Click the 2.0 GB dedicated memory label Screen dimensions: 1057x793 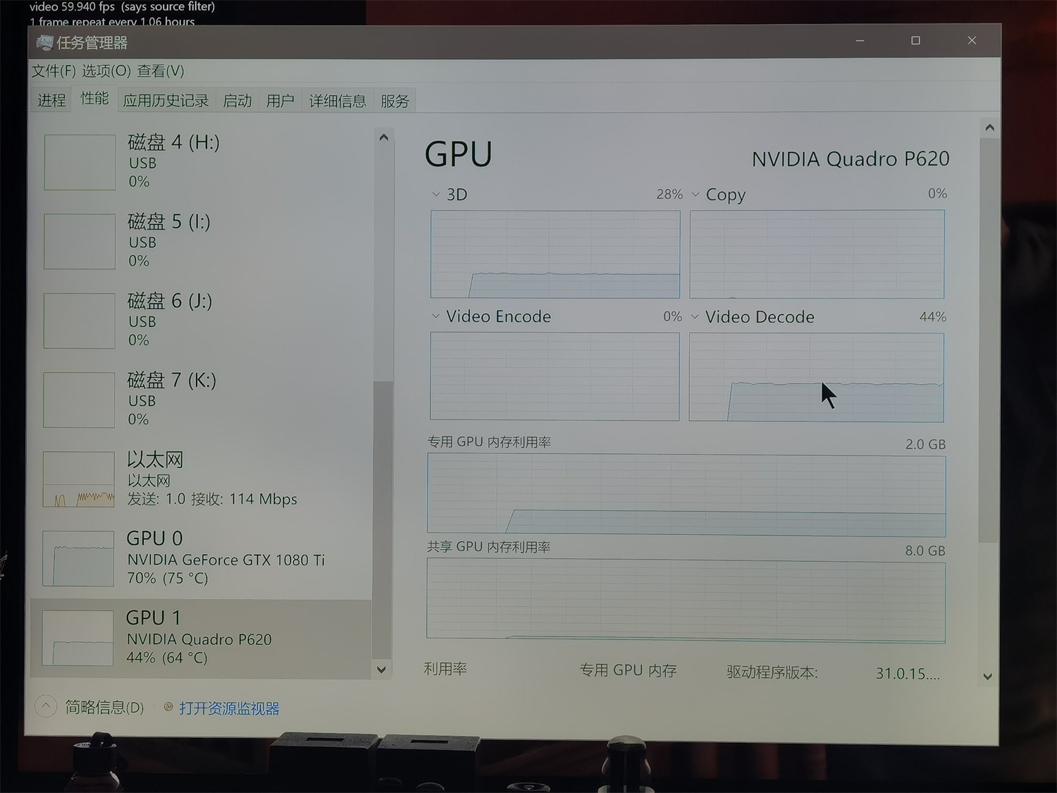tap(925, 445)
